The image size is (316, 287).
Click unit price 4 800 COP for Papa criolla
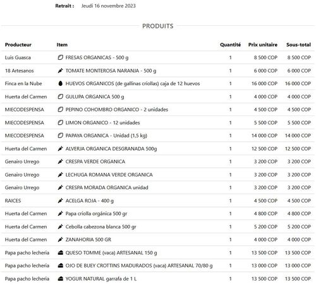pos(265,214)
